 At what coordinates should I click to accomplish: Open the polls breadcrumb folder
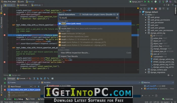tap(21, 2)
